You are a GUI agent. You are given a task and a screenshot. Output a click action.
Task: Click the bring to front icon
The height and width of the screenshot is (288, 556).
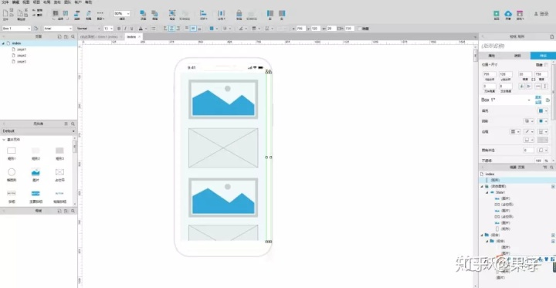pos(143,13)
